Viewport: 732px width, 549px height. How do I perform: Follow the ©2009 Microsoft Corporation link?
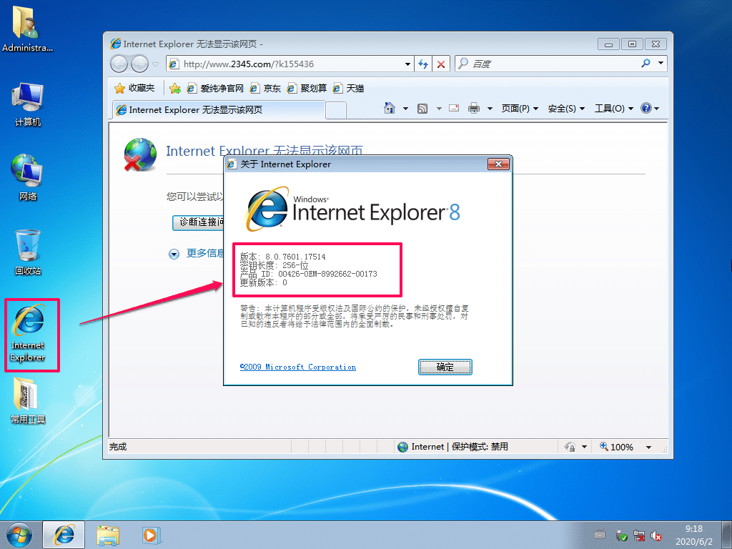pos(298,367)
